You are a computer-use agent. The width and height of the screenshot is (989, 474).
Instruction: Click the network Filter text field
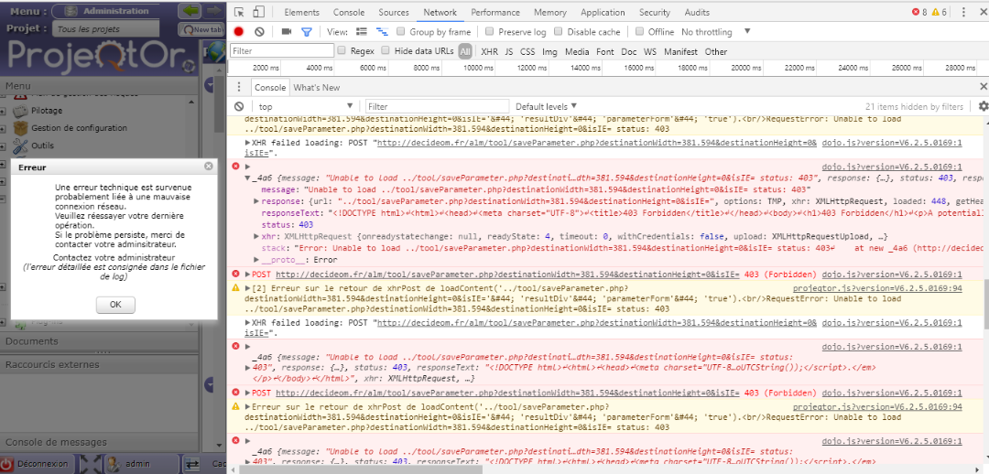pos(280,51)
